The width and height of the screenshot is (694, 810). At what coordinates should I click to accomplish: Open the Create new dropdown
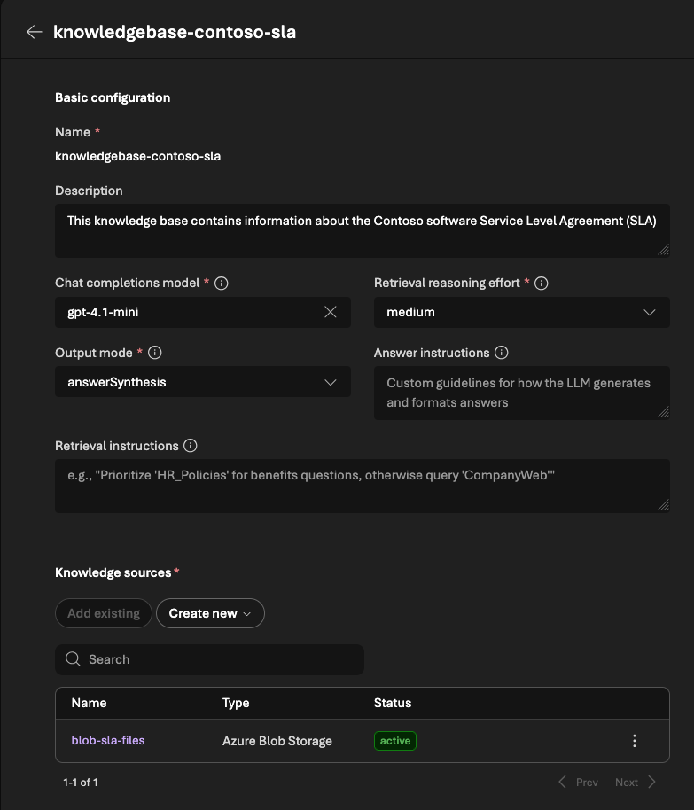pos(210,613)
